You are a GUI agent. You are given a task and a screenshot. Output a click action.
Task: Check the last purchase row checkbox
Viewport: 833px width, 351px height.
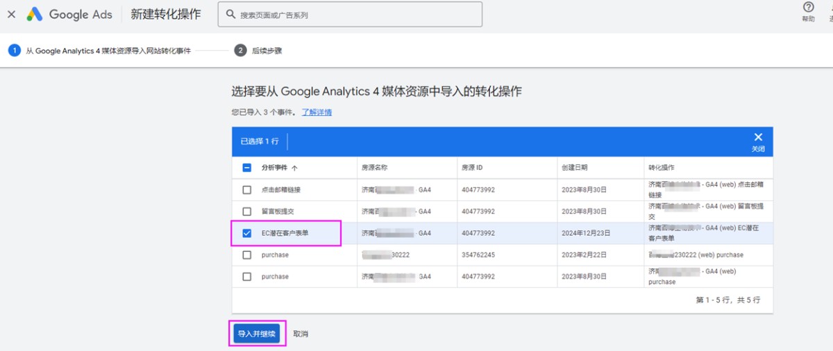pyautogui.click(x=247, y=277)
